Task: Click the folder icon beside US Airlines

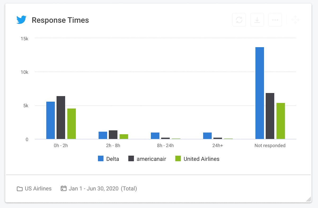Action: (x=19, y=188)
